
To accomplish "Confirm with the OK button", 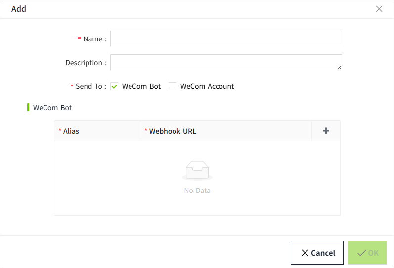I will coord(367,253).
